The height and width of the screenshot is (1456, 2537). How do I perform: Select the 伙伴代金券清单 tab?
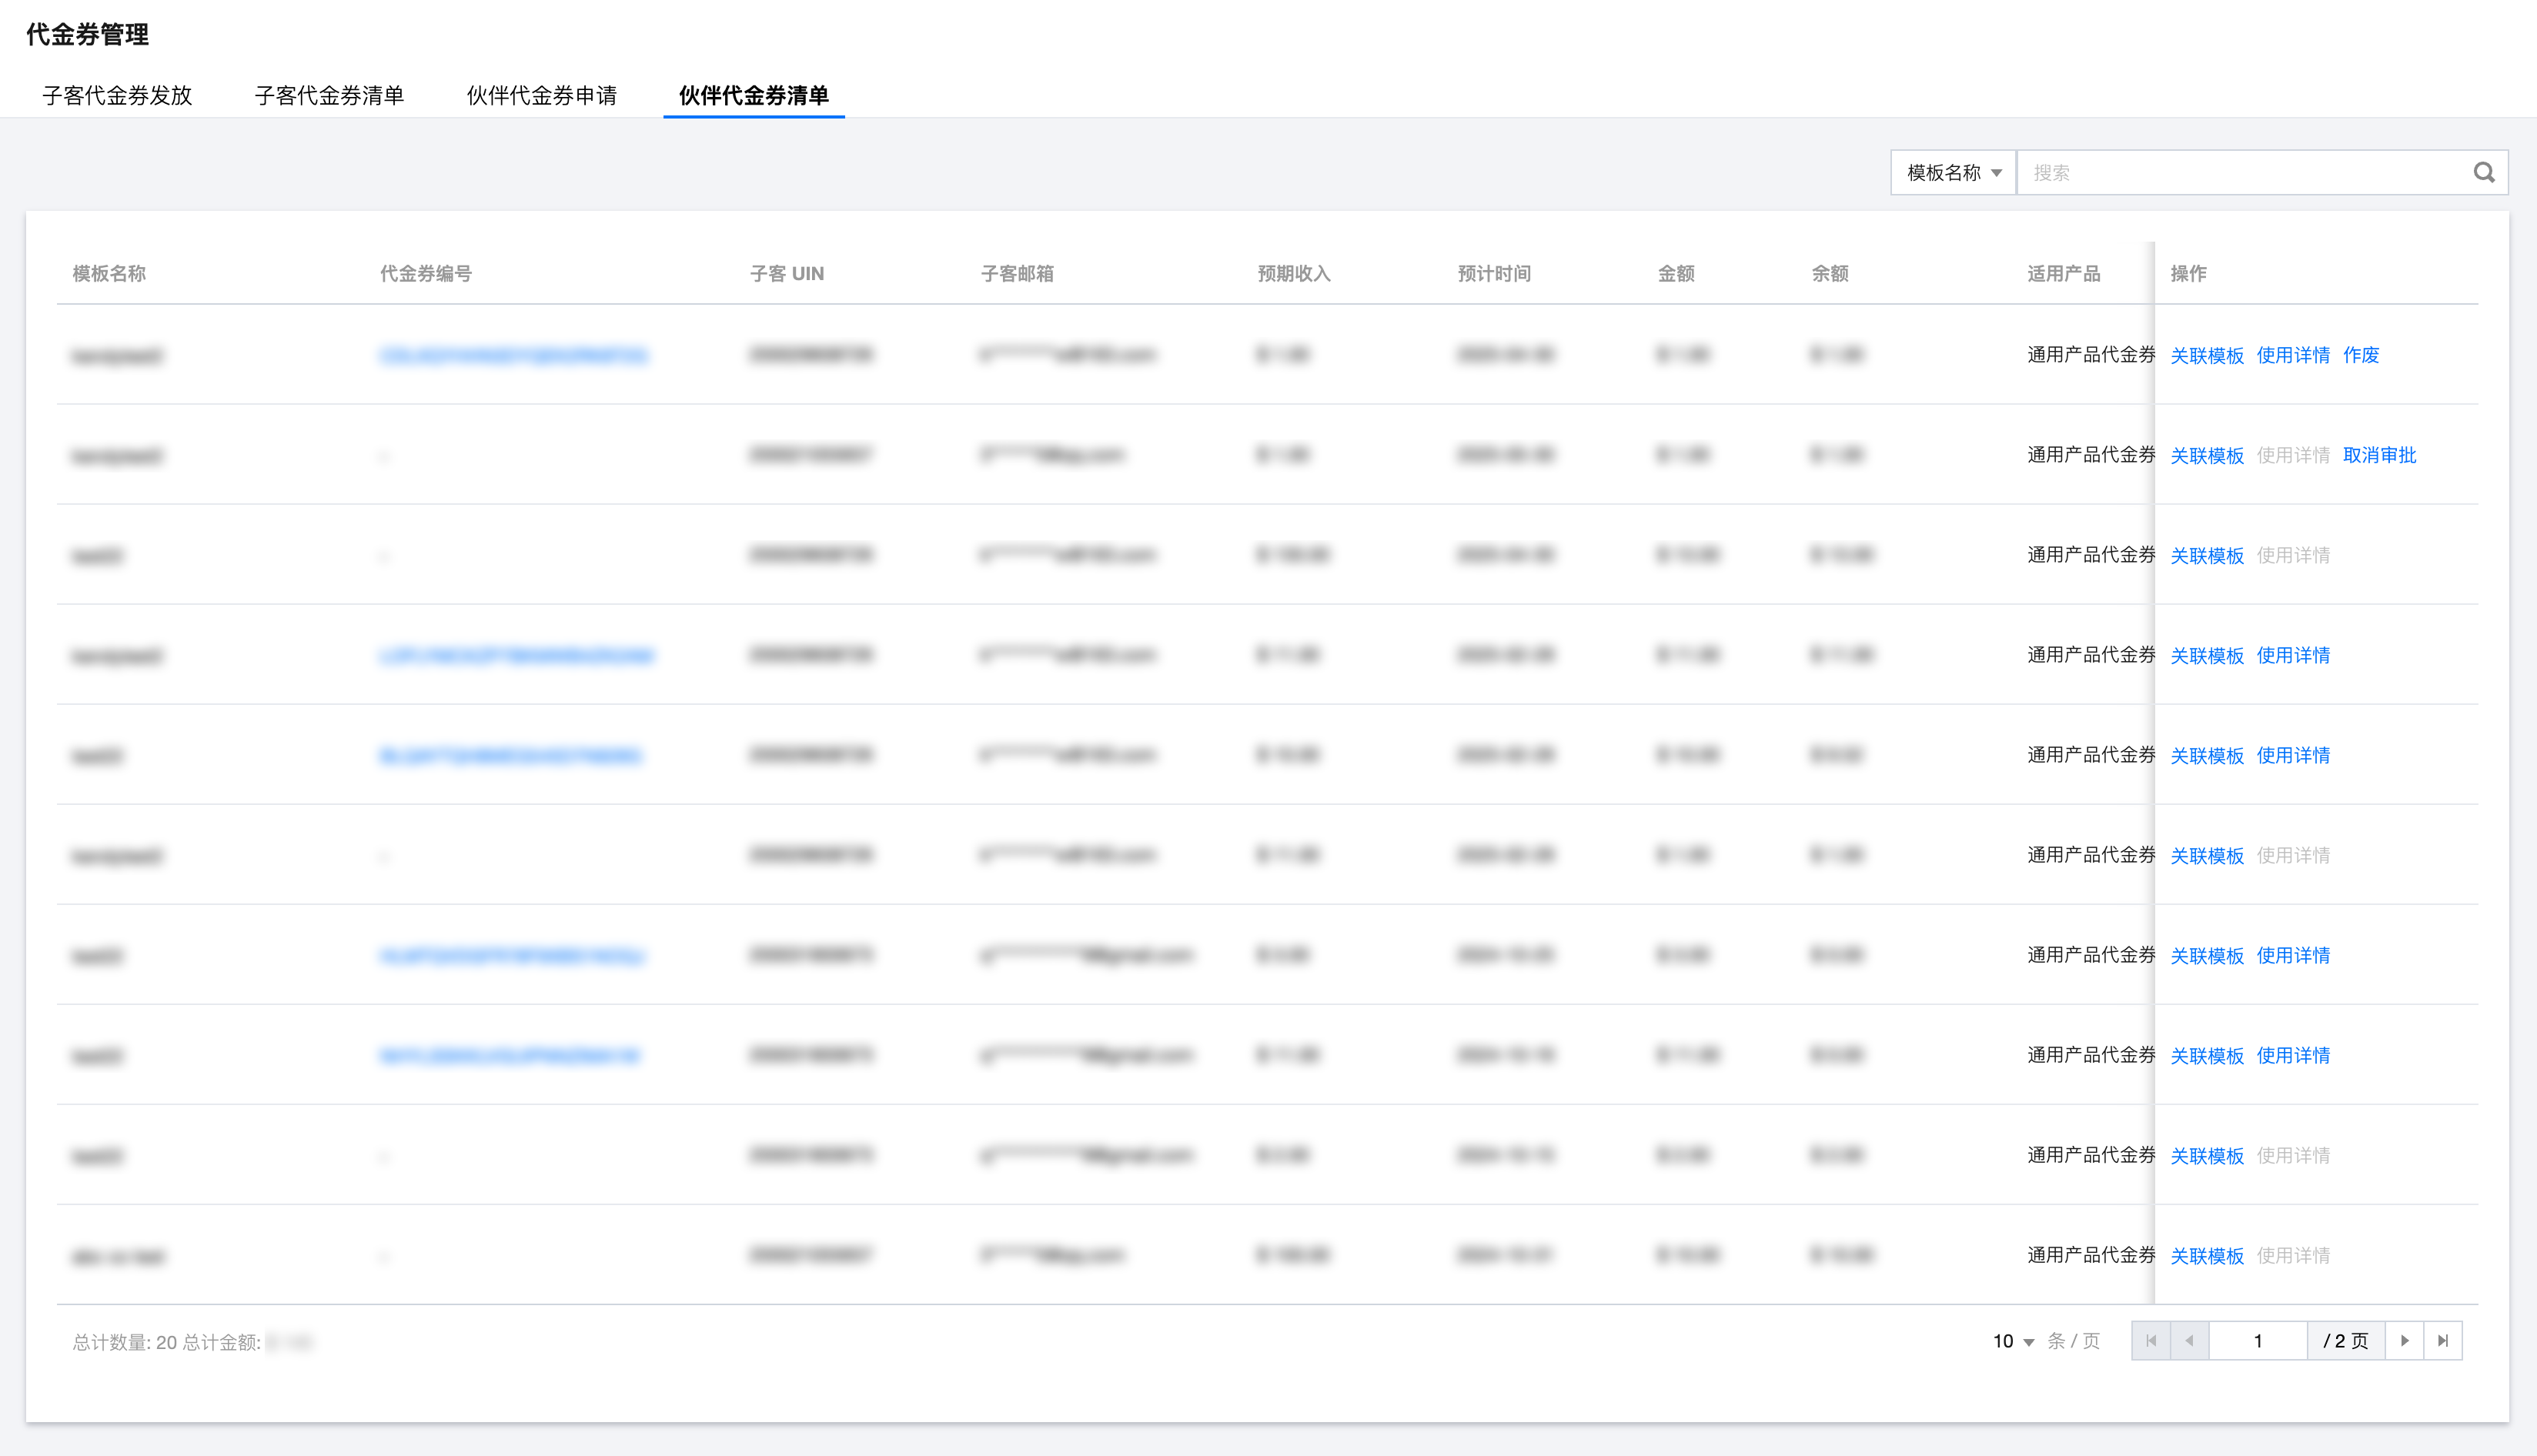point(753,96)
